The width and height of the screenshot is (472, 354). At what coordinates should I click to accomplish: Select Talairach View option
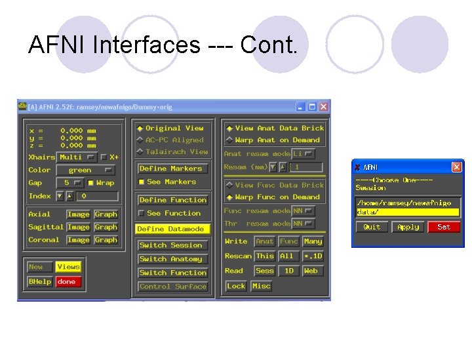[172, 151]
